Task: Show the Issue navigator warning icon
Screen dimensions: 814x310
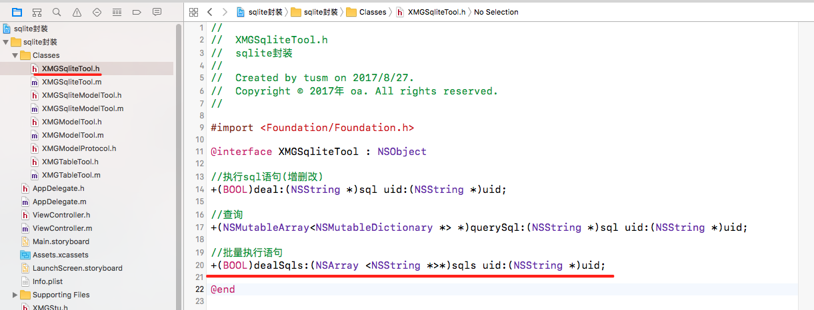Action: click(77, 12)
